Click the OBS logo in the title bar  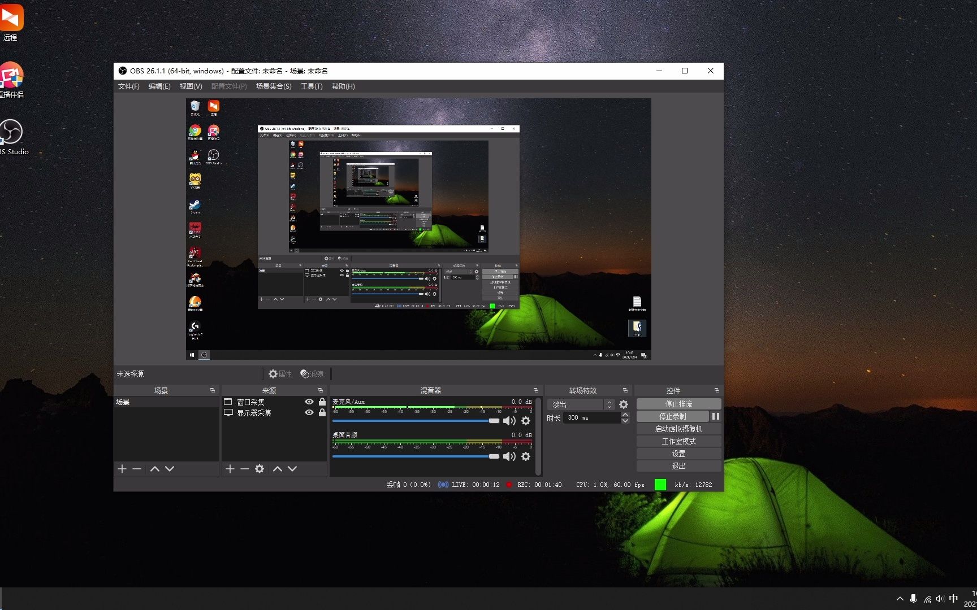point(123,71)
